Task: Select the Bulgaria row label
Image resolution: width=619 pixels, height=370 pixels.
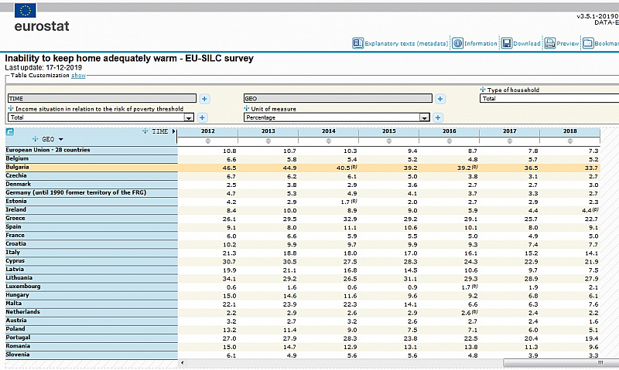Action: tap(18, 167)
